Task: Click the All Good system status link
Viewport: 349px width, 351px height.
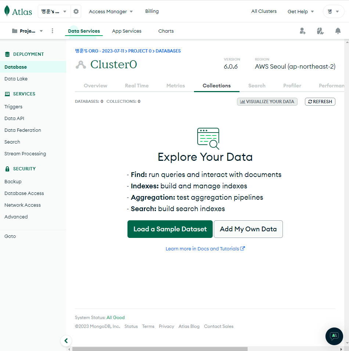Action: point(116,318)
